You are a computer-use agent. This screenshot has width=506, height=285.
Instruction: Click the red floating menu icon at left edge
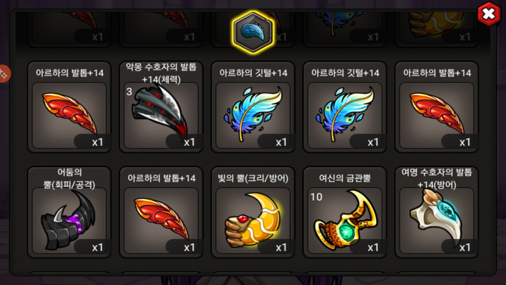tap(4, 74)
